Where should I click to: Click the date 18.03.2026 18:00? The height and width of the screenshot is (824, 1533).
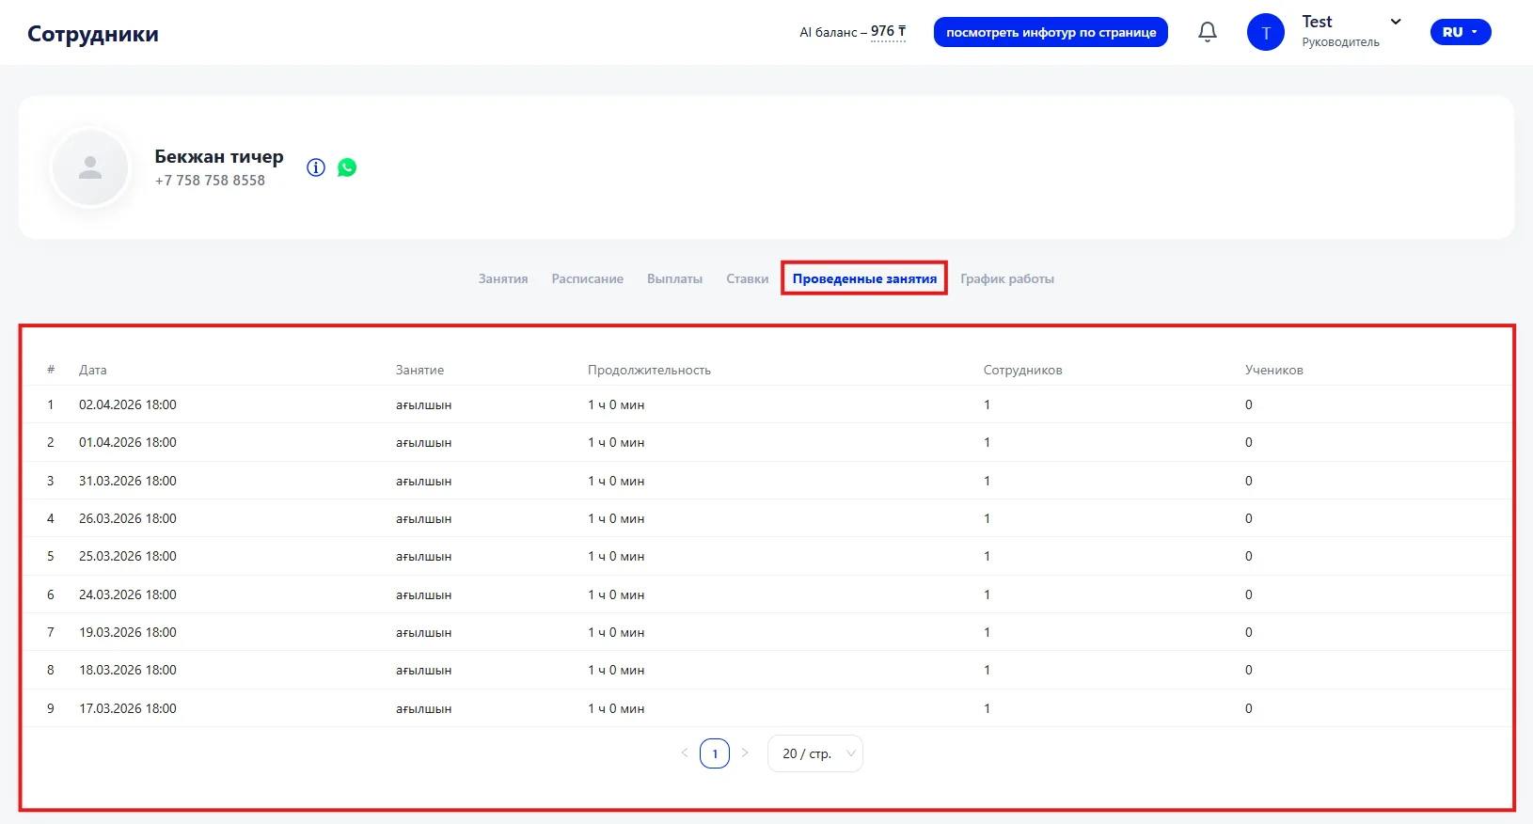(x=128, y=670)
